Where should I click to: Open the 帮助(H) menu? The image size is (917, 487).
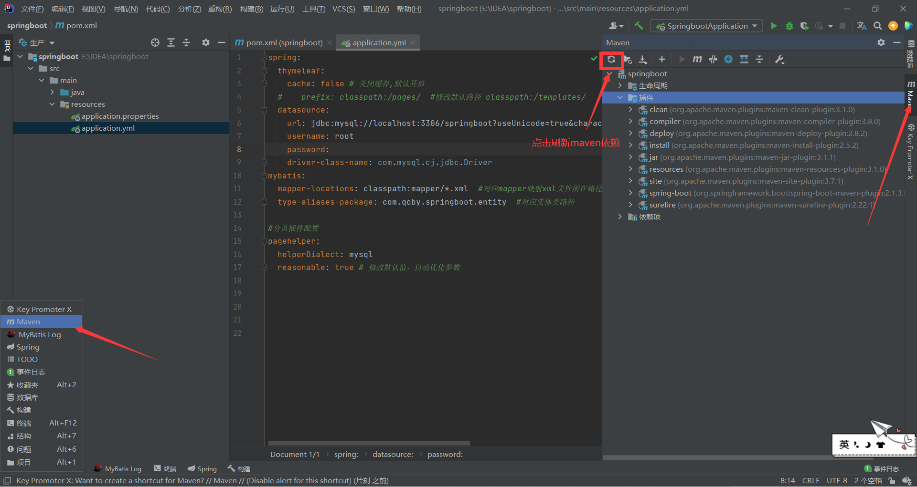pyautogui.click(x=409, y=9)
